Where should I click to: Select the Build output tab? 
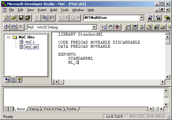(x=21, y=109)
